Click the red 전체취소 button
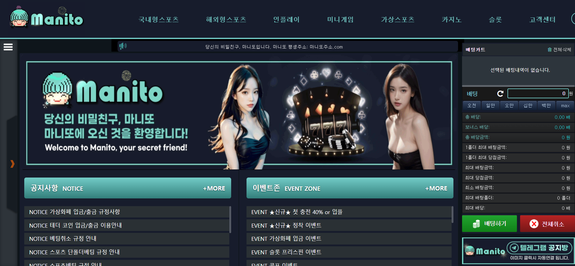Screen dimensions: 575x266 (x=547, y=224)
